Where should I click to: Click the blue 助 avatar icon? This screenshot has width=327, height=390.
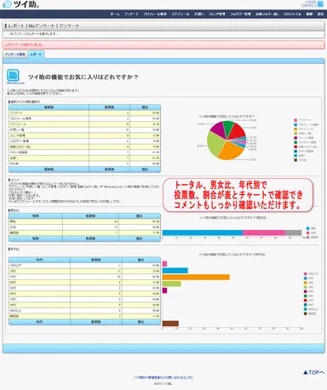pos(13,75)
